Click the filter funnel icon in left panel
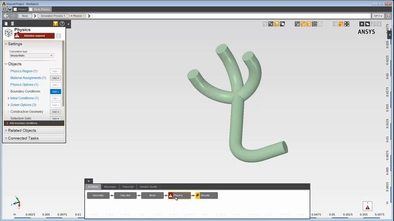This screenshot has height=221, width=394. (55, 23)
